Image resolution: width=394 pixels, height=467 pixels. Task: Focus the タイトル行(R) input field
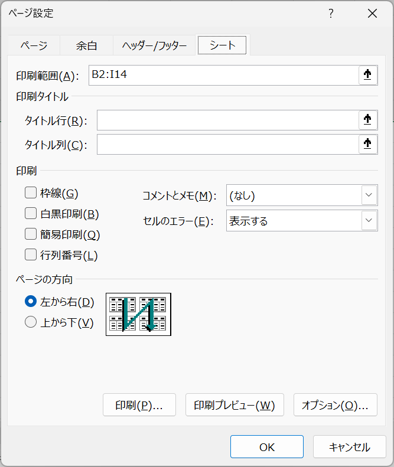228,120
